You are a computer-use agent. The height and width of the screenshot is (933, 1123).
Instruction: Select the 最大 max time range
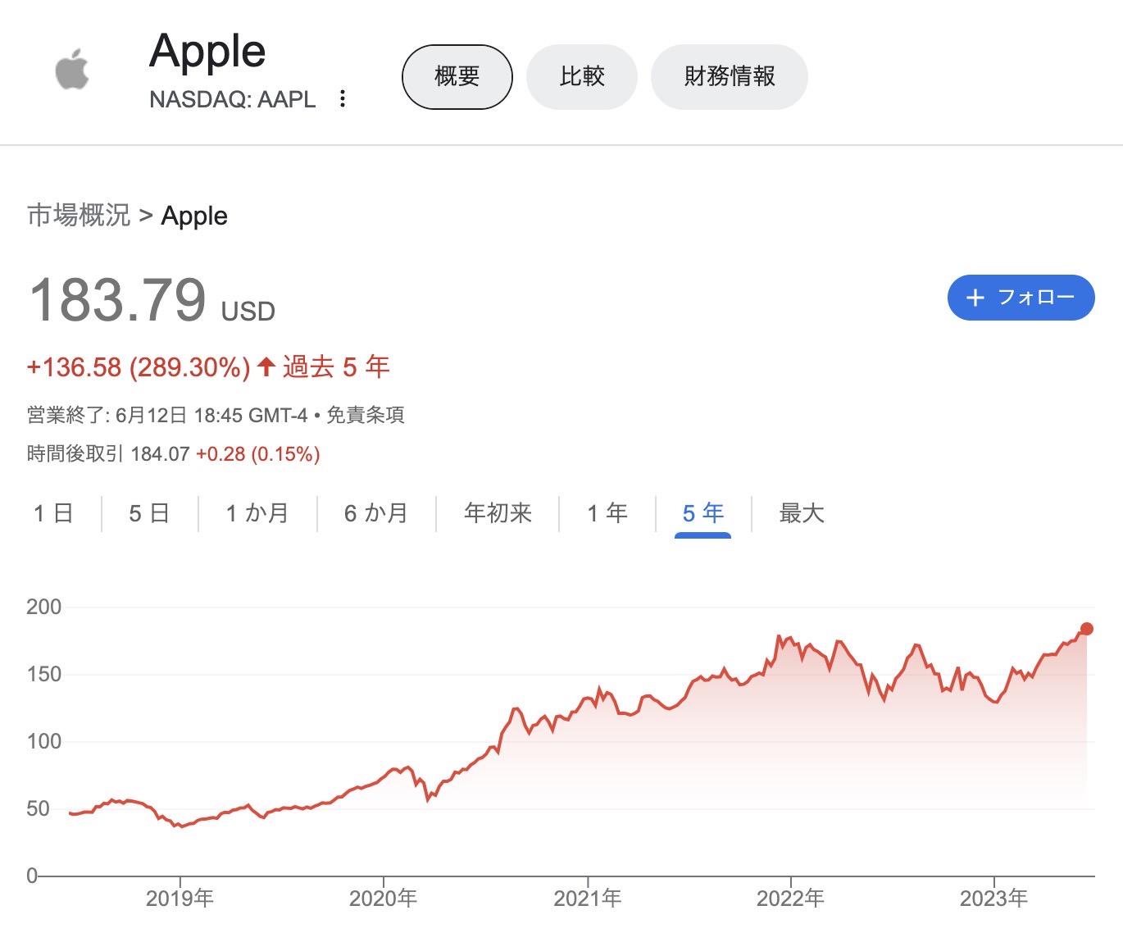(x=802, y=514)
